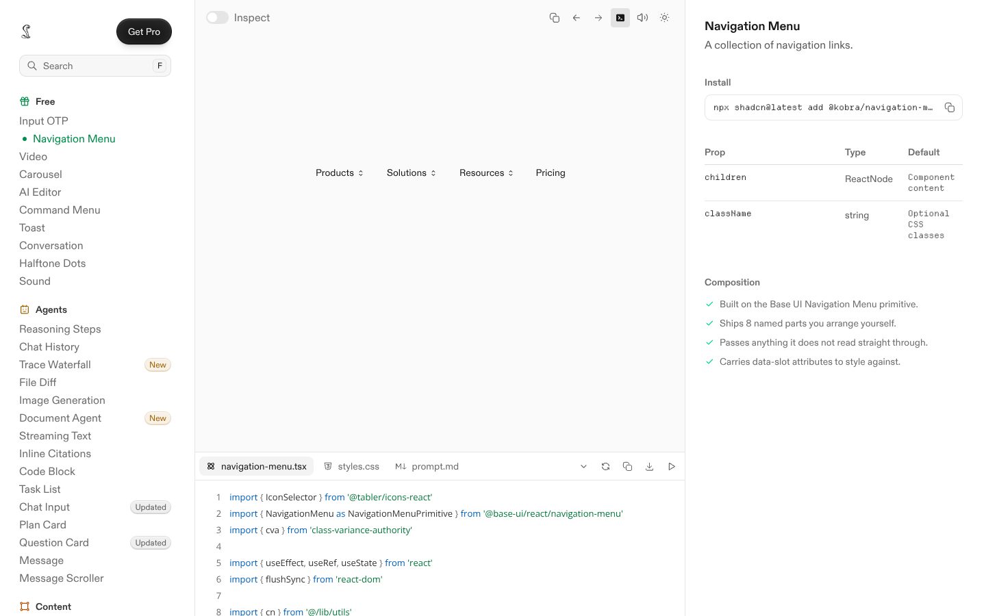Open the Question Card component

click(54, 543)
